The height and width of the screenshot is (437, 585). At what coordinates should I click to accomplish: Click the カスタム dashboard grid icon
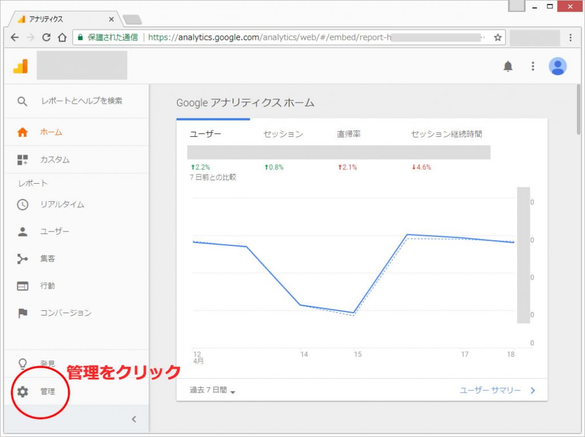click(x=22, y=160)
